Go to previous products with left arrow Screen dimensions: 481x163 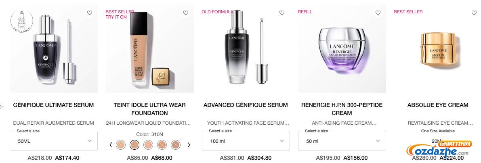coord(2,107)
